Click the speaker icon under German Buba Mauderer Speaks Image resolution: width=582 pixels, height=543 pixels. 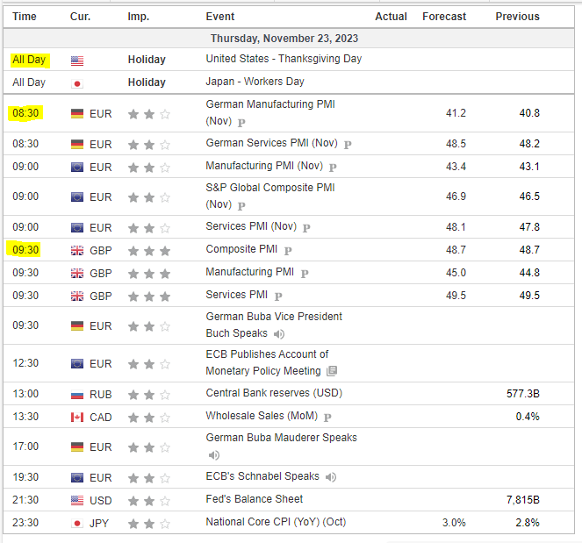click(214, 454)
